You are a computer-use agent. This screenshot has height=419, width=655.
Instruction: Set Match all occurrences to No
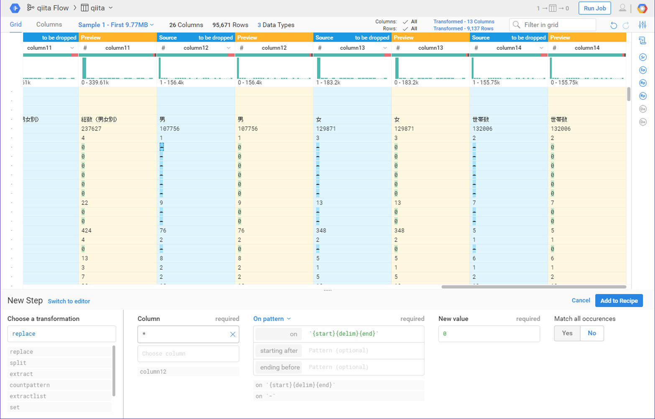(x=591, y=333)
